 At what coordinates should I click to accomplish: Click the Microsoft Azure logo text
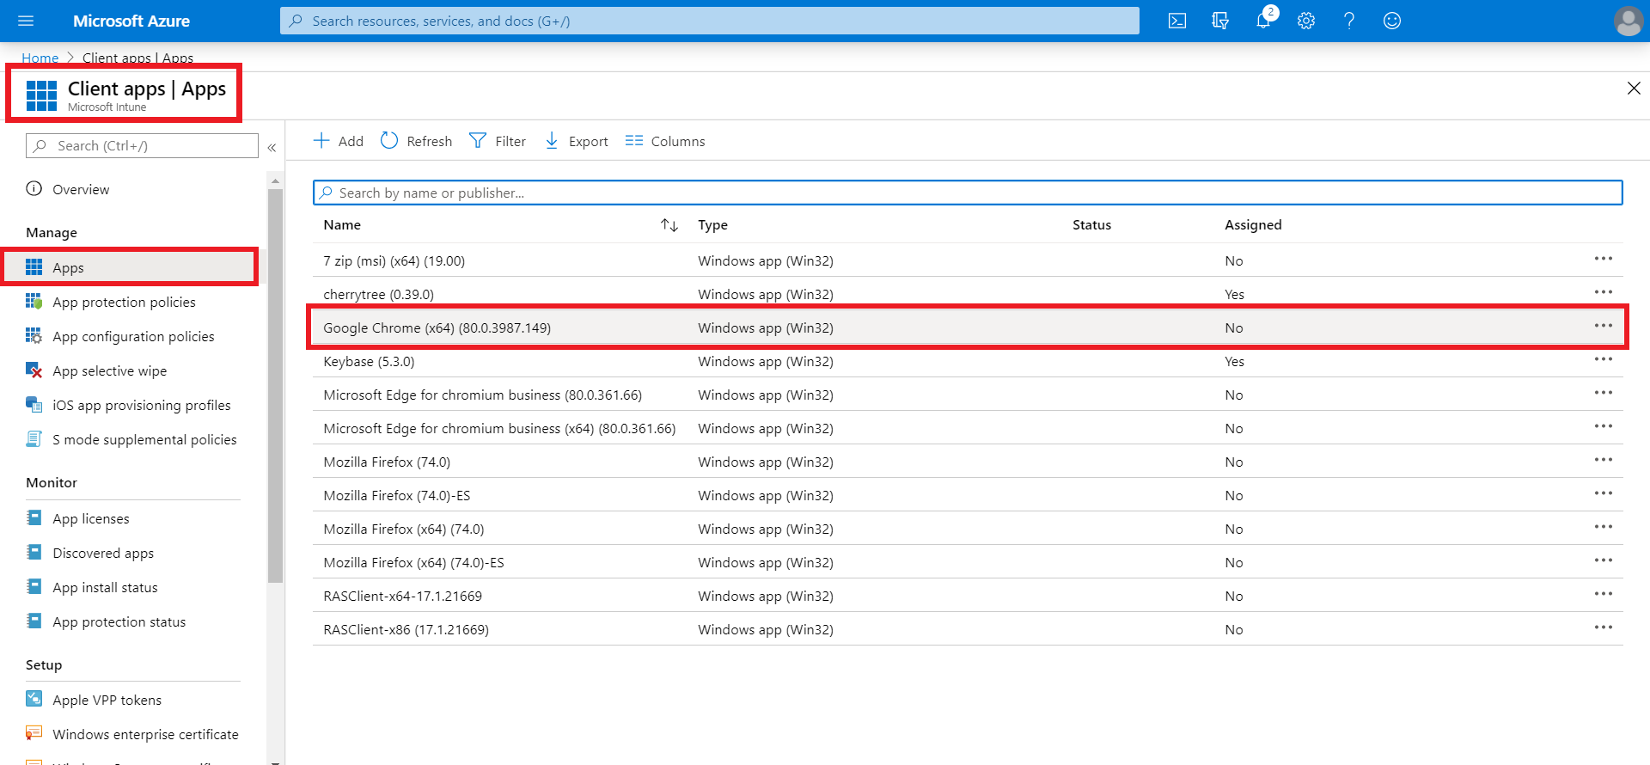pos(131,21)
